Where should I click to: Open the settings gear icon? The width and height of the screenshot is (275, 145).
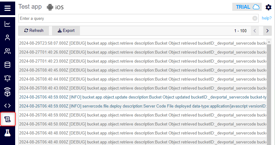click(268, 7)
